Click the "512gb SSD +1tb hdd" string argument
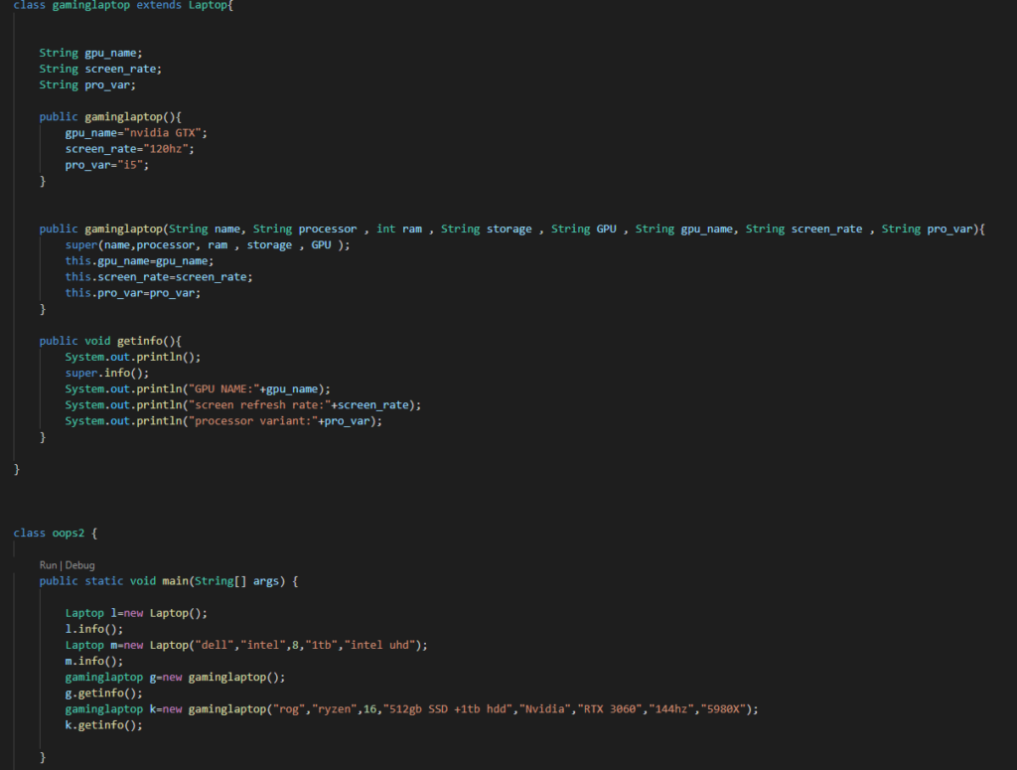 pos(448,709)
